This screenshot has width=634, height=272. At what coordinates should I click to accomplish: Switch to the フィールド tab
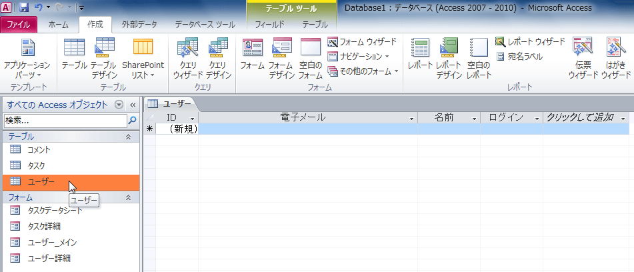[x=269, y=25]
